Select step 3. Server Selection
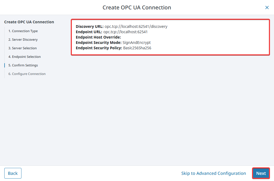Image resolution: width=274 pixels, height=181 pixels. pos(23,48)
